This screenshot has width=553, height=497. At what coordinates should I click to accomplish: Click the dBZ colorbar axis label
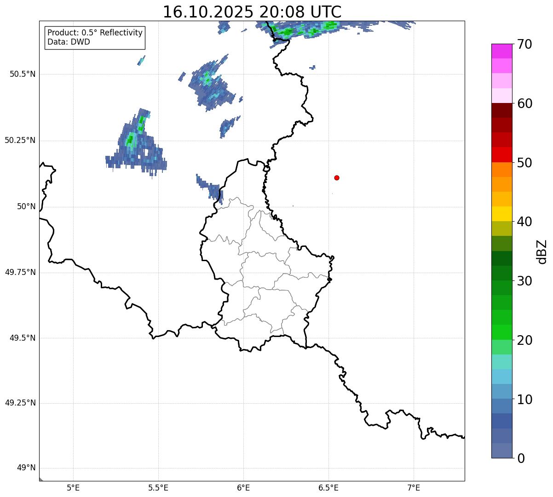click(541, 251)
